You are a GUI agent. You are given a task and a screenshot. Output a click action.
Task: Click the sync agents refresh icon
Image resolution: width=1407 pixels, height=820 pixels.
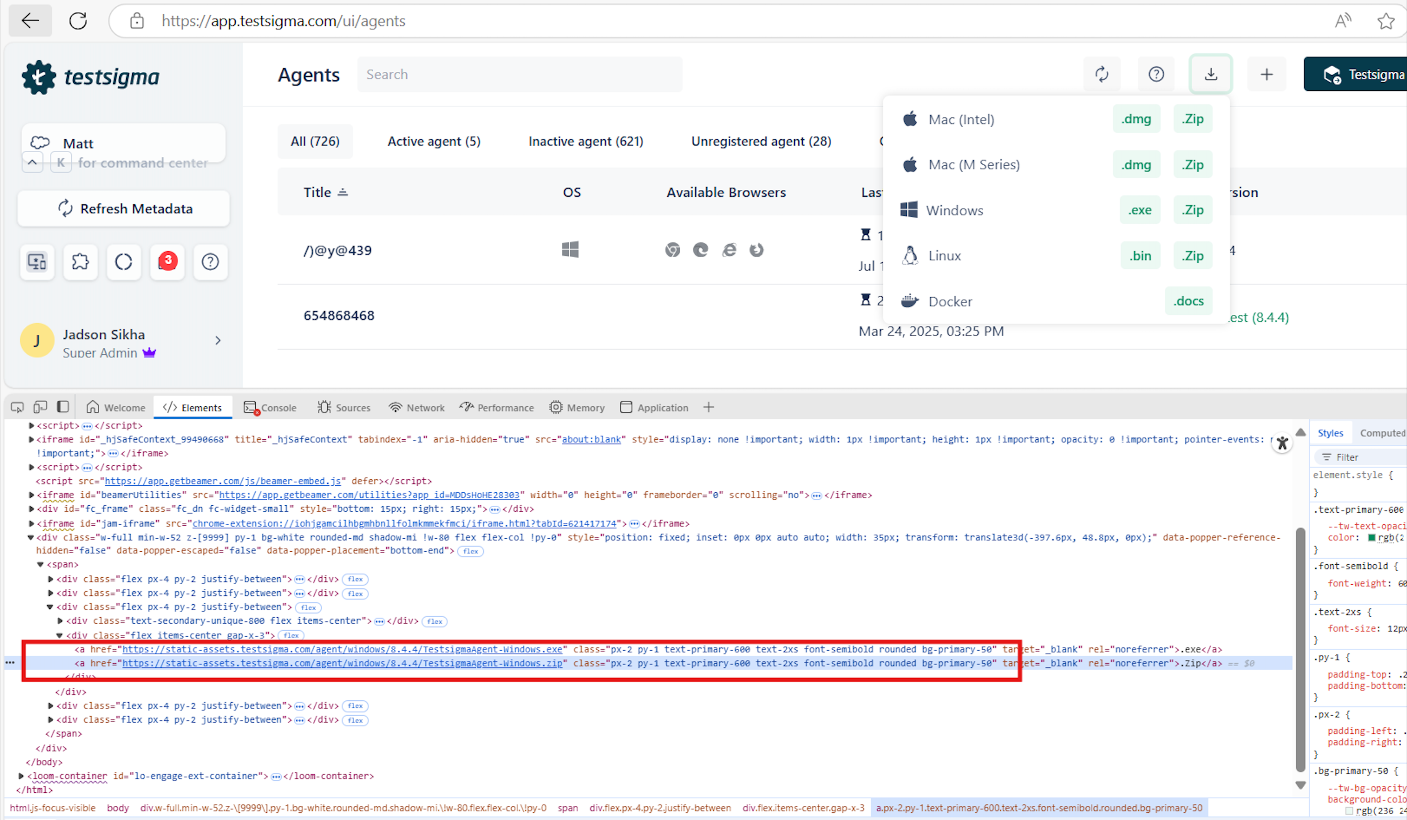[1102, 74]
